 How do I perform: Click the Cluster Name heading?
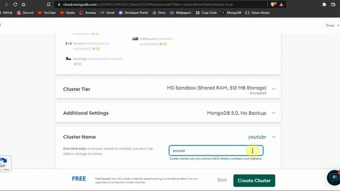[x=79, y=137]
